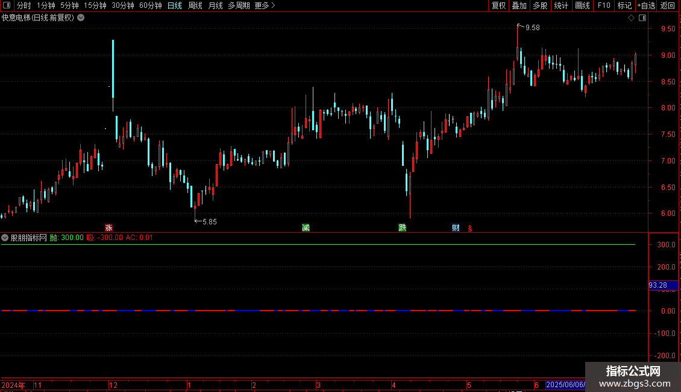Add stock with +自选 button
This screenshot has height=392, width=681.
click(646, 5)
